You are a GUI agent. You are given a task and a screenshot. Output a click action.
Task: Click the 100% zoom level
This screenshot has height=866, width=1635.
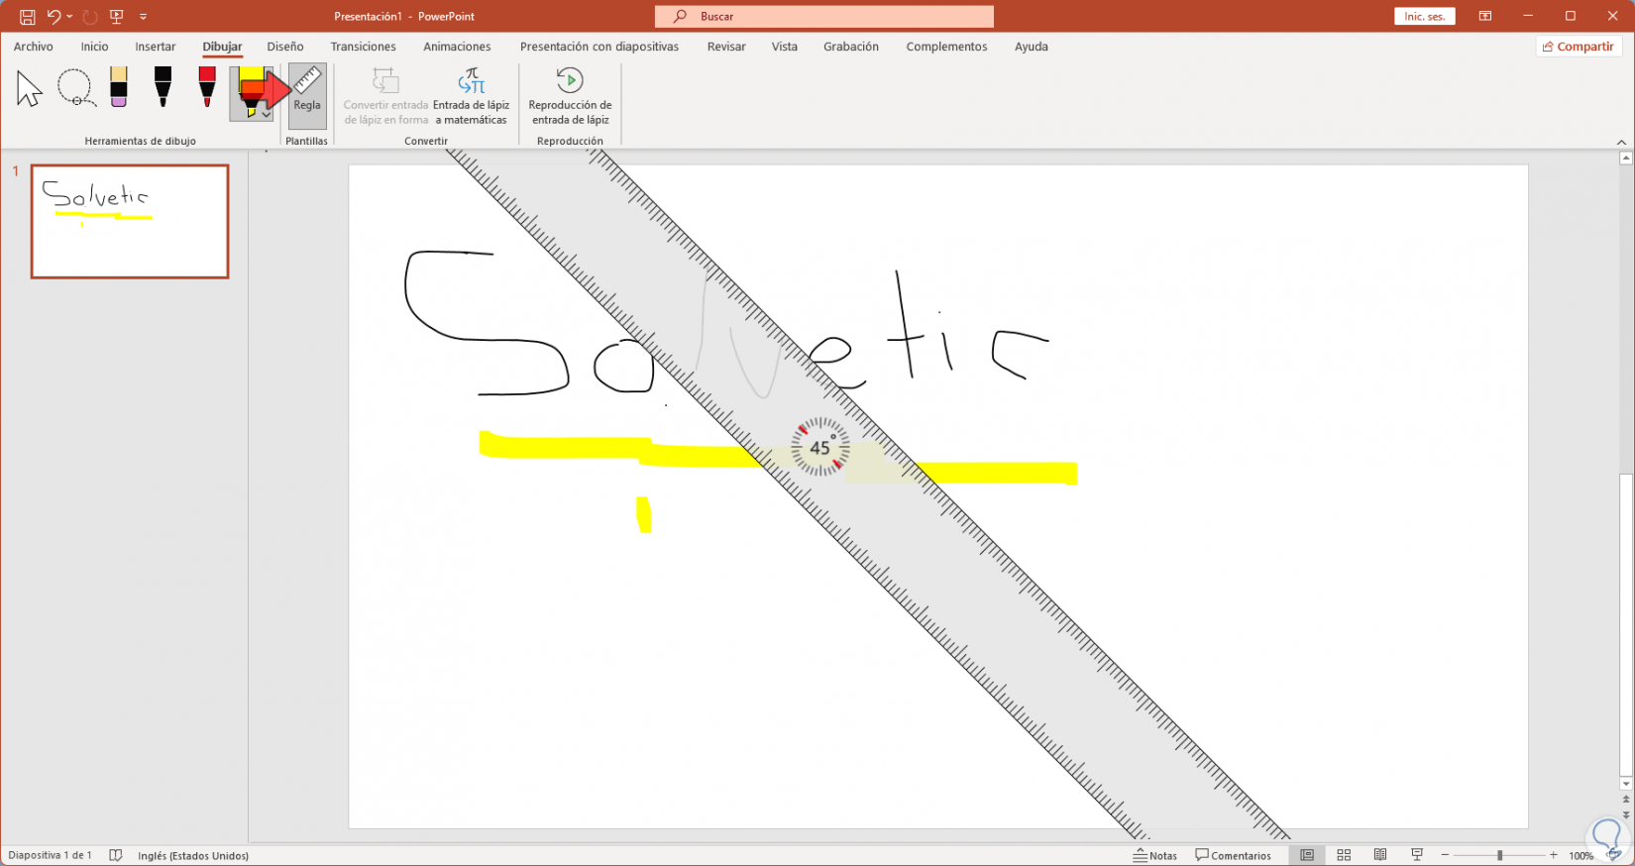tap(1580, 856)
